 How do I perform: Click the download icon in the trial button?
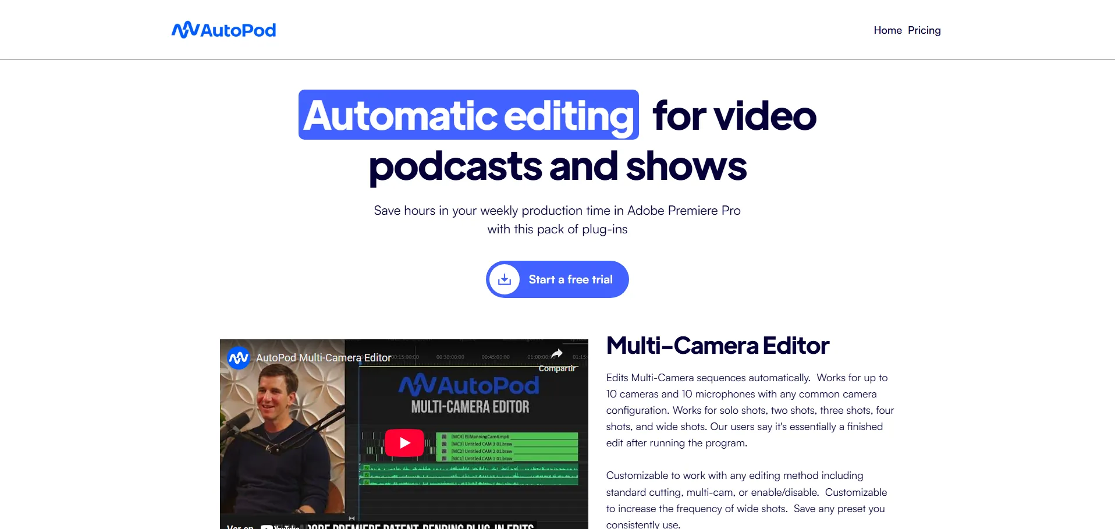[505, 279]
